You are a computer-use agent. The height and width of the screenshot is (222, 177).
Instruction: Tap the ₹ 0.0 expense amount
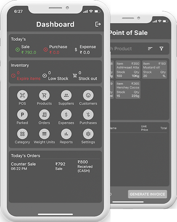(85, 53)
